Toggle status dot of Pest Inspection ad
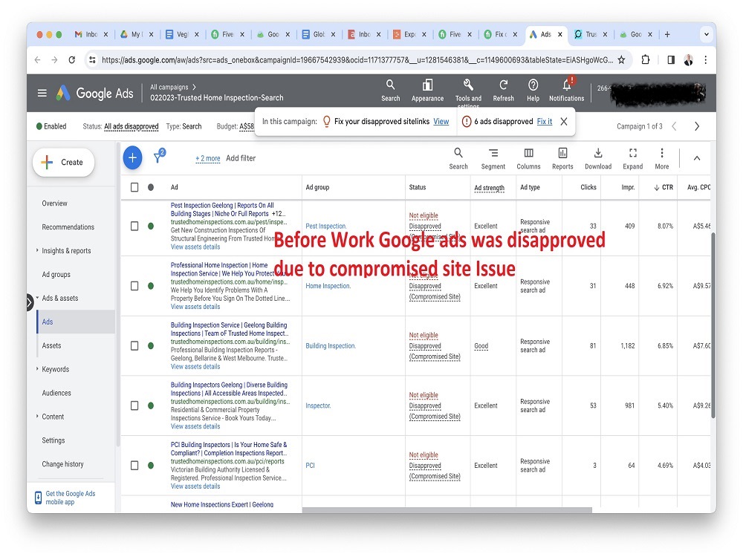 click(x=151, y=226)
